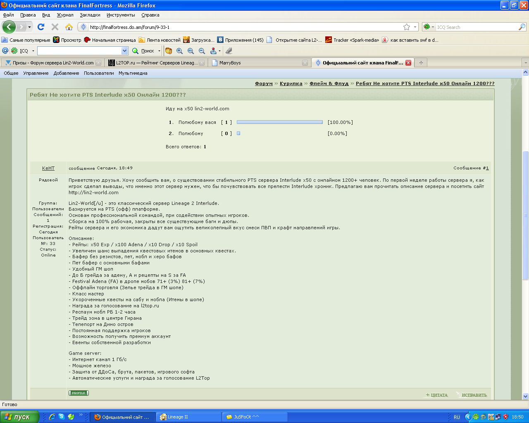Image resolution: width=529 pixels, height=423 pixels.
Task: Click the Windows пуск Start button
Action: (19, 417)
